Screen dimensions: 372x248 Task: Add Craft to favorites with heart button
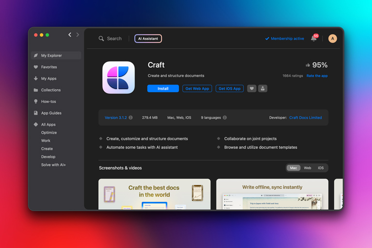tap(252, 89)
